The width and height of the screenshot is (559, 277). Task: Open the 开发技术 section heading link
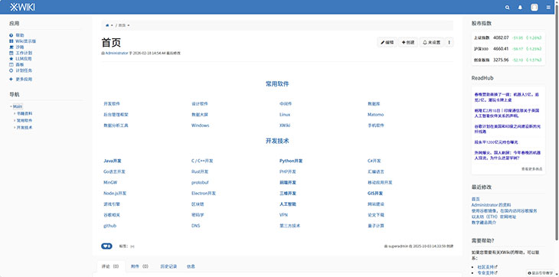point(277,141)
